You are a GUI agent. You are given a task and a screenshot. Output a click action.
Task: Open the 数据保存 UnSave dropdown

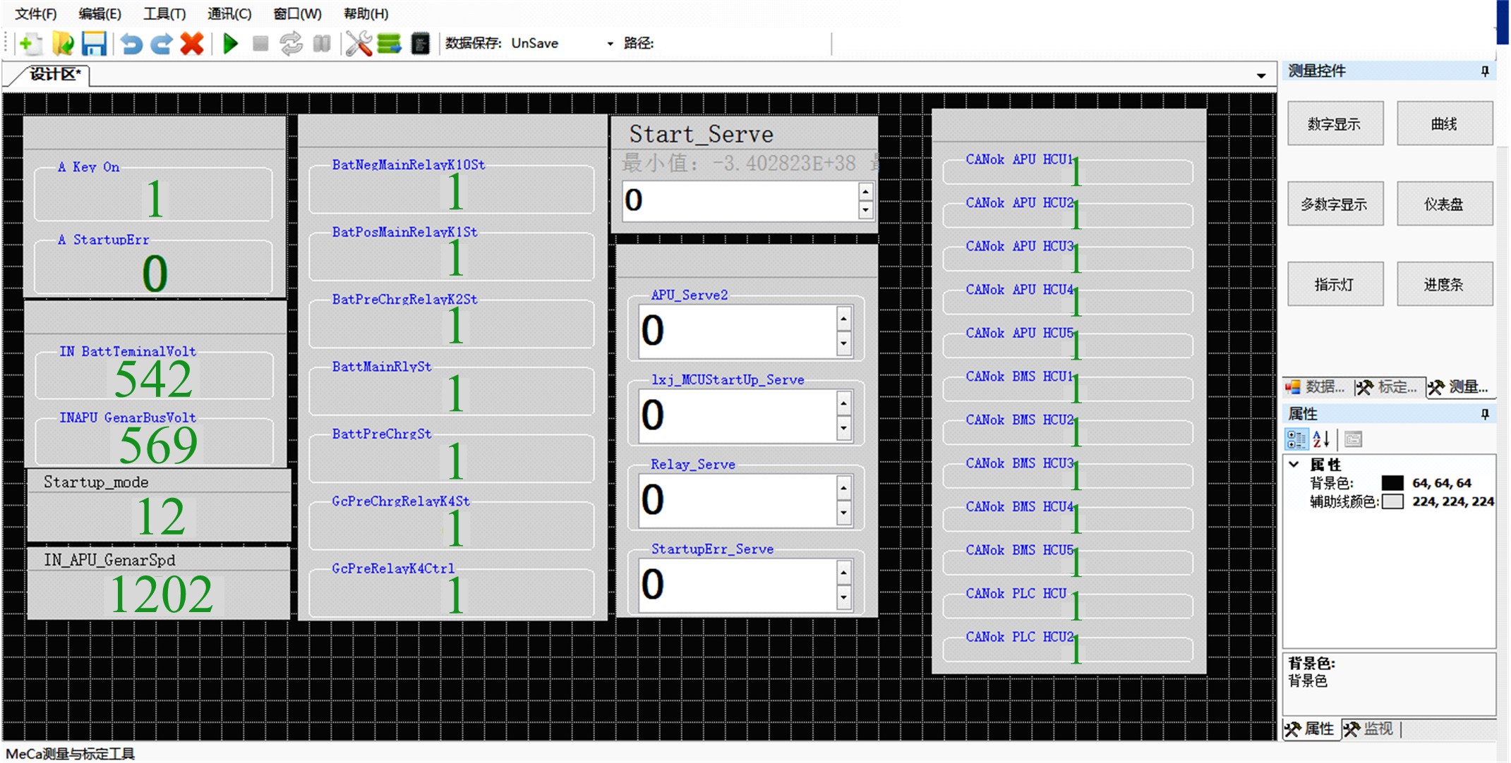coord(610,44)
